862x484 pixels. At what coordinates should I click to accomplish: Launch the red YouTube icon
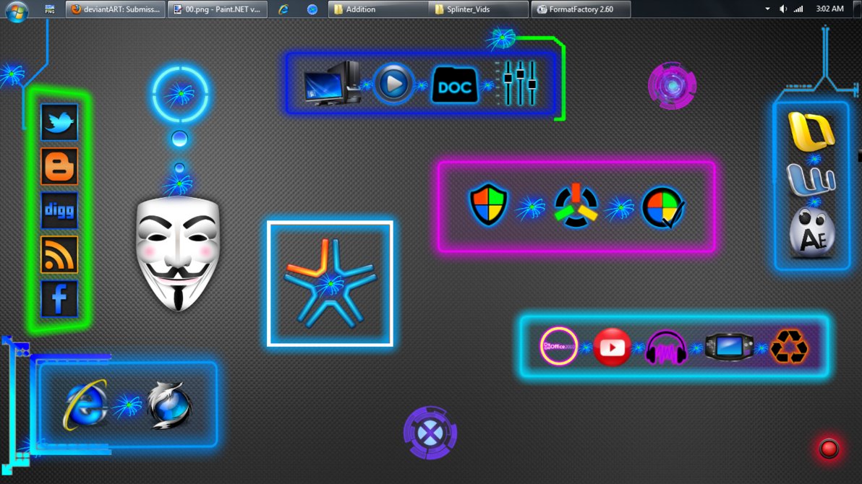pyautogui.click(x=612, y=347)
